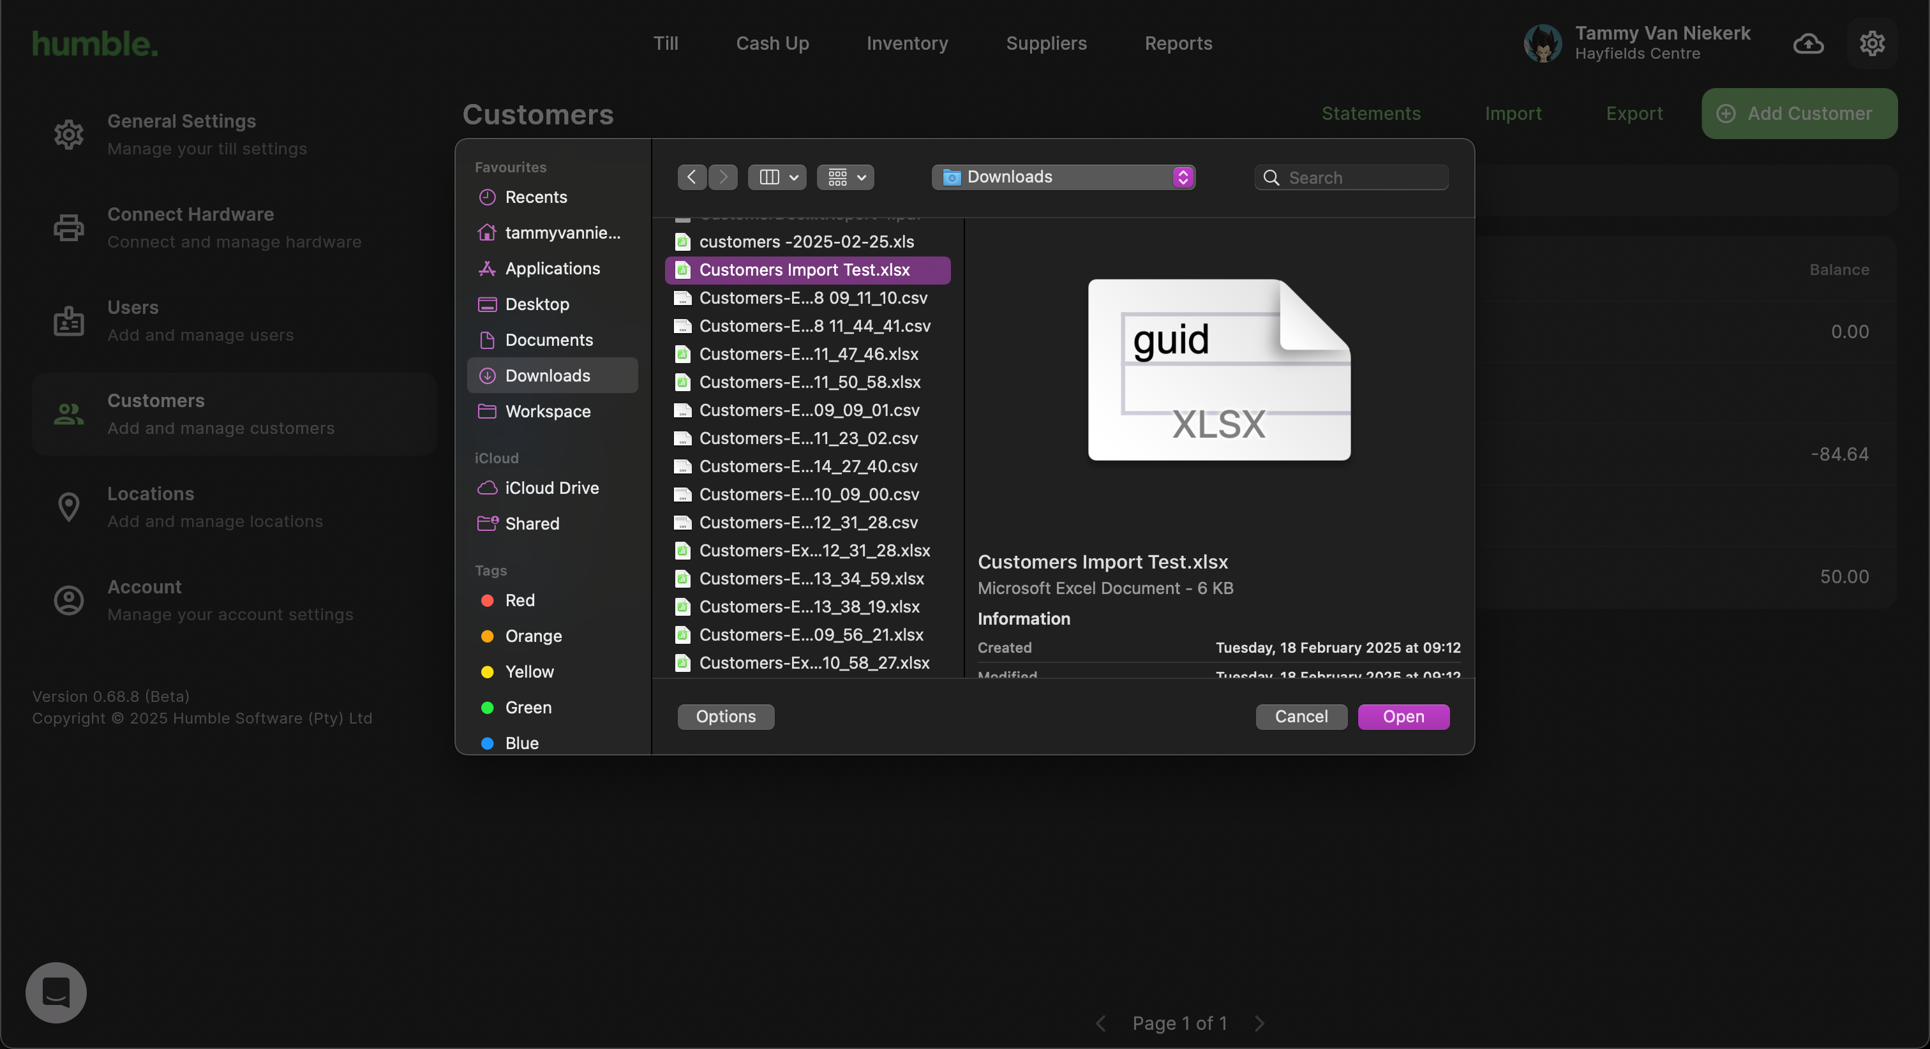The height and width of the screenshot is (1049, 1930).
Task: Open the column view dropdown
Action: pos(777,177)
